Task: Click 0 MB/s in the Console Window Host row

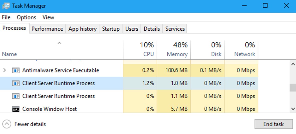Action: [x=213, y=109]
